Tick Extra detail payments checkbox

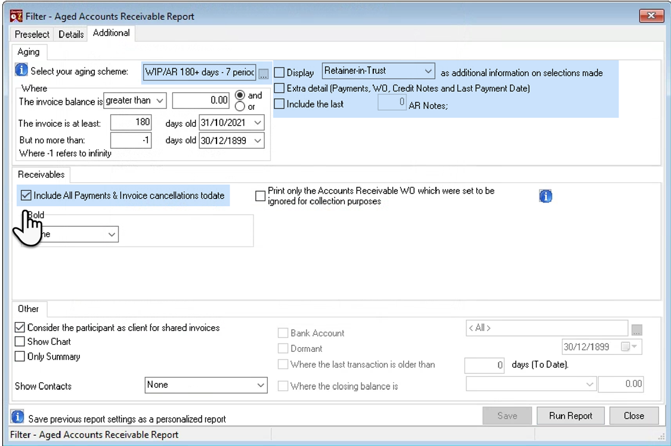pyautogui.click(x=280, y=88)
